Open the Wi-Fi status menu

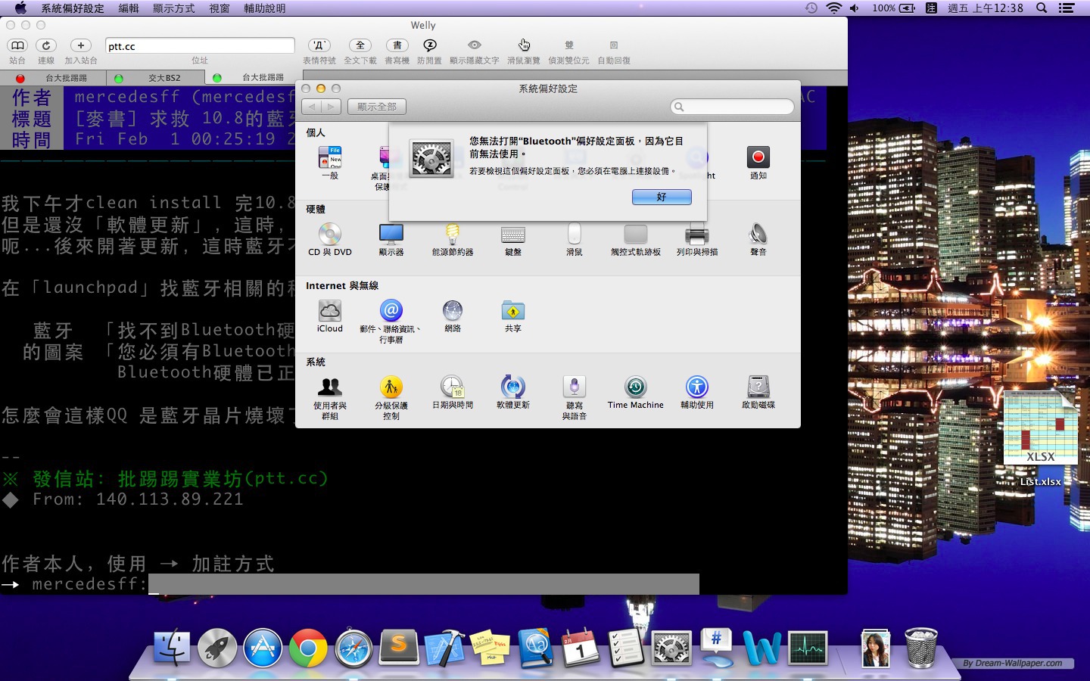tap(834, 8)
